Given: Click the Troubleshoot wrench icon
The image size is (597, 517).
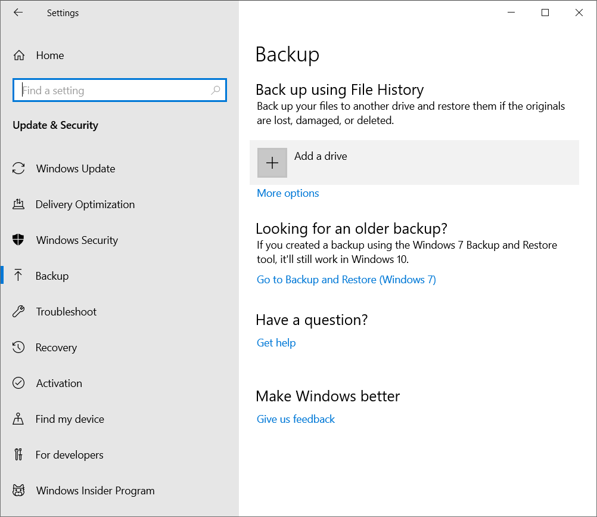Looking at the screenshot, I should [18, 311].
